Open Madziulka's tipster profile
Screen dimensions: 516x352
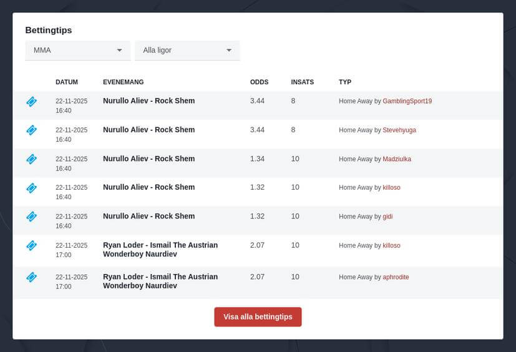[x=397, y=159]
